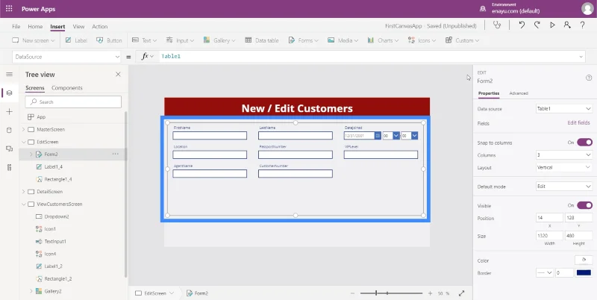
Task: Open the EditScreen breadcrumb selector
Action: click(x=154, y=293)
